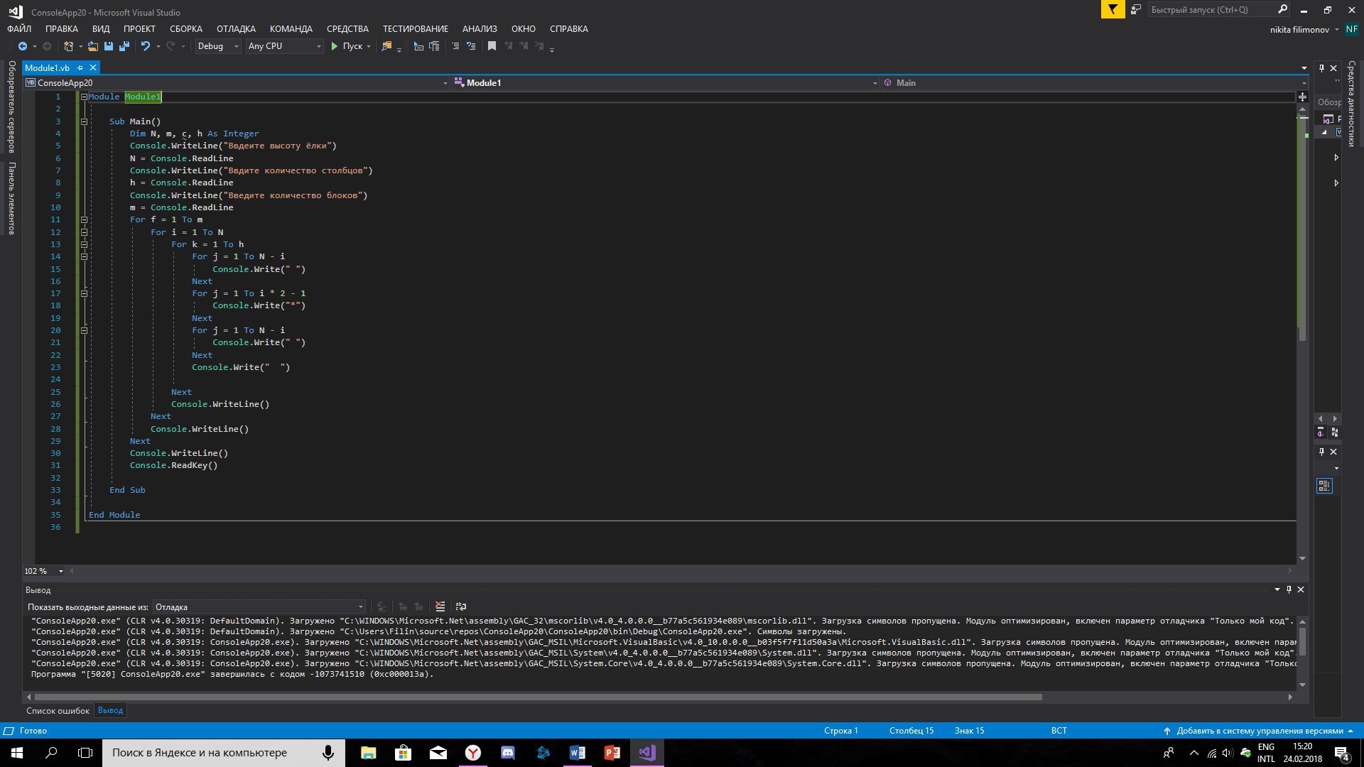The image size is (1364, 767).
Task: Open Word from the Windows taskbar
Action: click(x=577, y=753)
